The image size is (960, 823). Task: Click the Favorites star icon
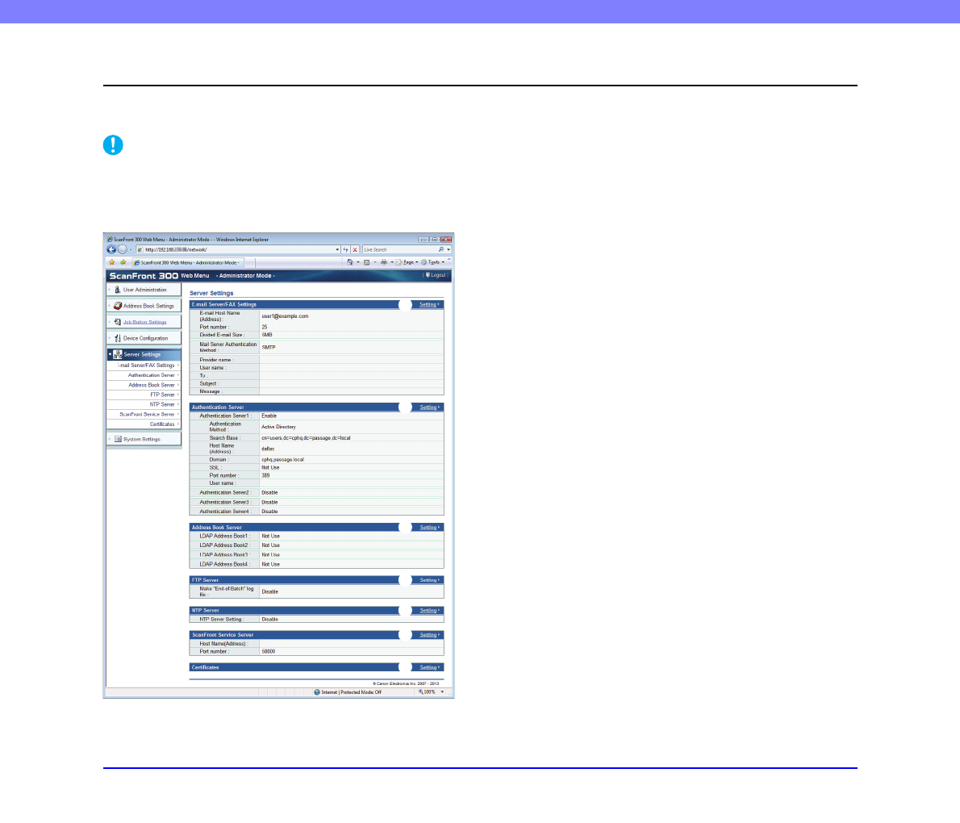point(112,262)
